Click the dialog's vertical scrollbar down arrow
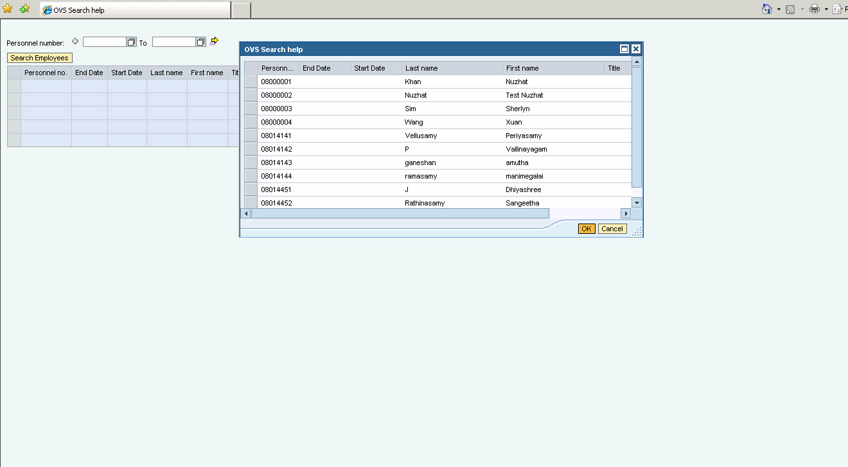Viewport: 848px width, 467px height. (x=637, y=202)
